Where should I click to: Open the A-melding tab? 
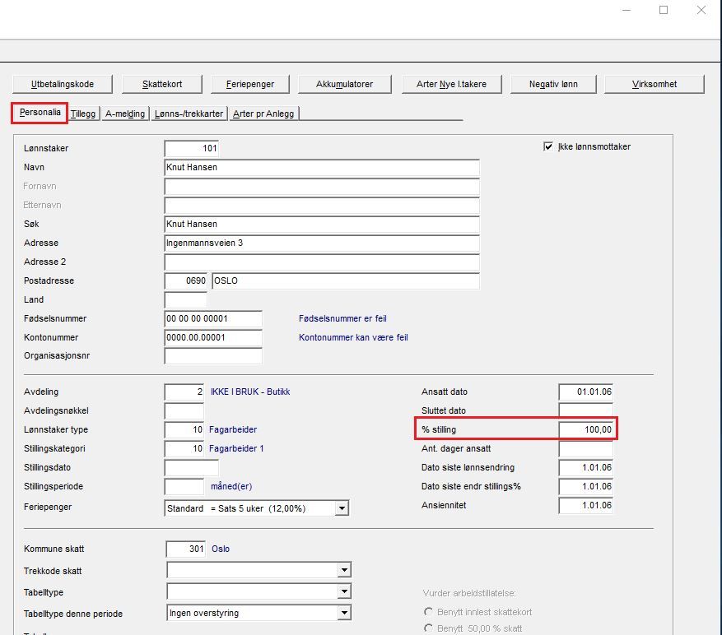point(125,114)
